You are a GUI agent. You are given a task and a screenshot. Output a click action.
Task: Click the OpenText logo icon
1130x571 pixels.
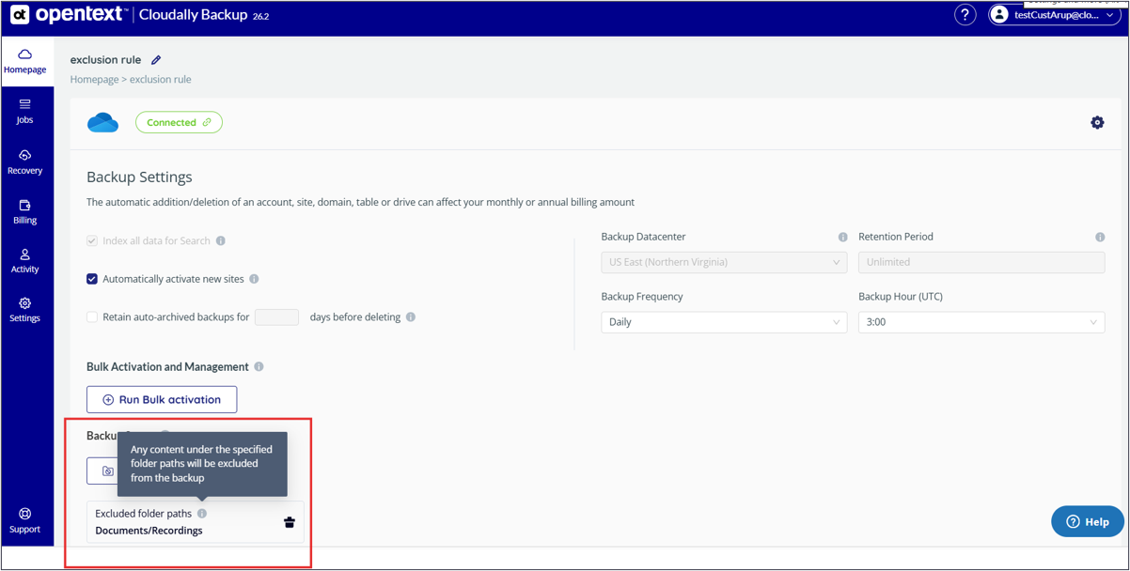(x=20, y=15)
